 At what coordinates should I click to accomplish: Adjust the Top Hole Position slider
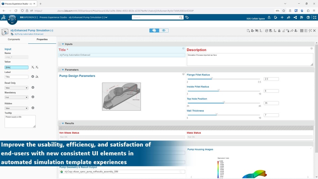(224, 103)
